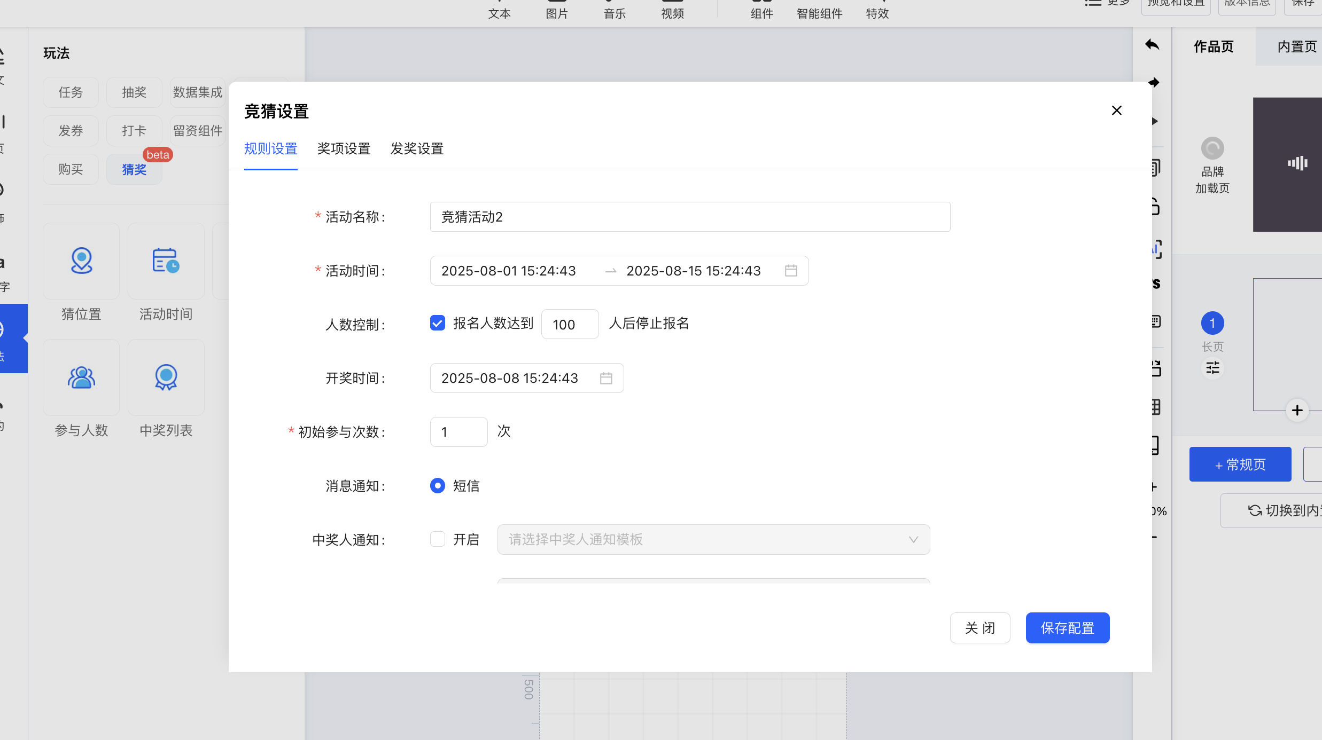Select the 参与人数 component icon
Viewport: 1322px width, 740px height.
click(81, 377)
